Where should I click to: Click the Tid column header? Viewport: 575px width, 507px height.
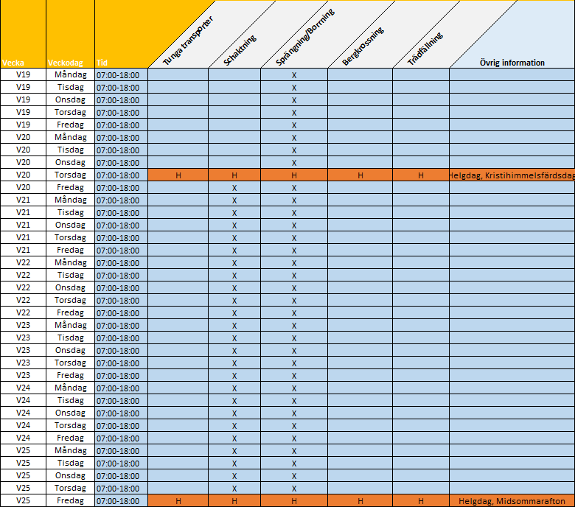(121, 34)
